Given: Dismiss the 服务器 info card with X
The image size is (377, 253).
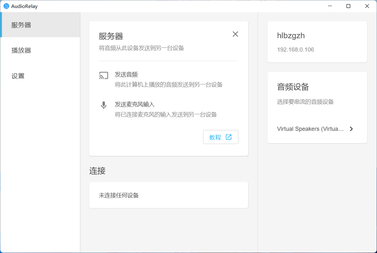Looking at the screenshot, I should point(235,34).
